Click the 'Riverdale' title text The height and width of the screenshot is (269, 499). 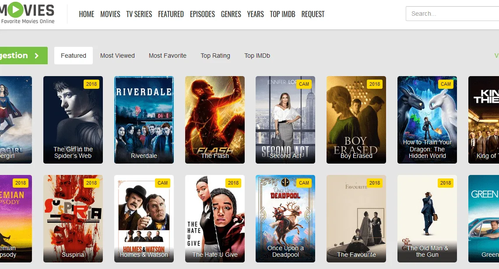pyautogui.click(x=144, y=156)
